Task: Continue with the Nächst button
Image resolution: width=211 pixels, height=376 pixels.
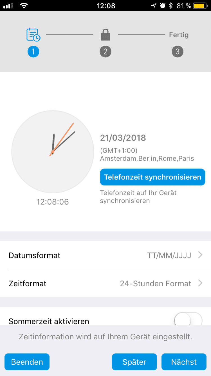Action: pyautogui.click(x=184, y=362)
